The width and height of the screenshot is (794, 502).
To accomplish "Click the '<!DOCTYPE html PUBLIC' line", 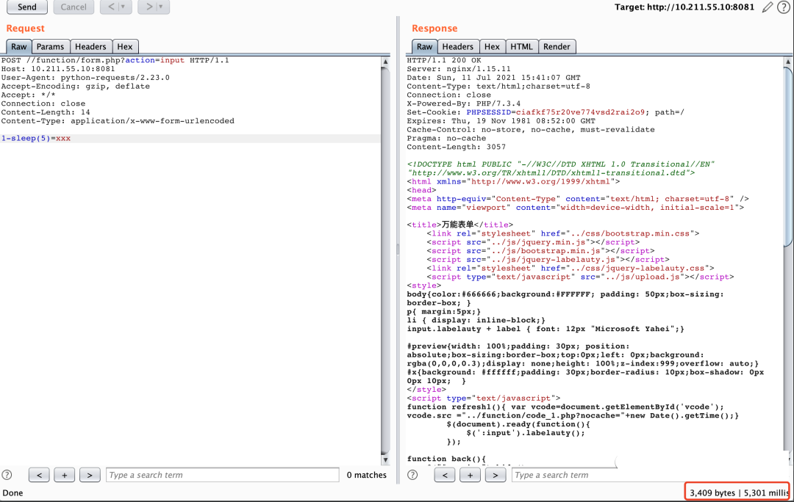I will tap(560, 164).
